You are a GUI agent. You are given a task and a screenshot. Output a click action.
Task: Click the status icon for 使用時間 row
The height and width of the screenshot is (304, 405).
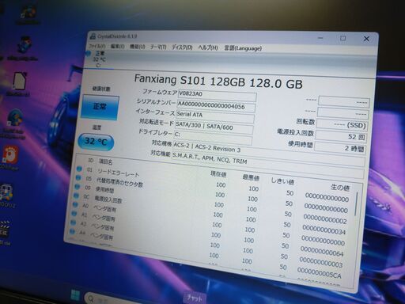(77, 187)
